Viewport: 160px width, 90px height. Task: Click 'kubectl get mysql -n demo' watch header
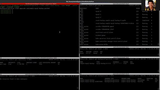click(x=98, y=49)
